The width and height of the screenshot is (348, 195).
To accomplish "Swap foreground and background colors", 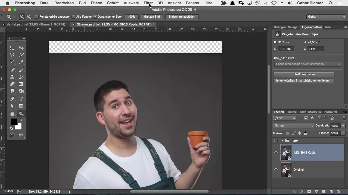I will click(20, 120).
